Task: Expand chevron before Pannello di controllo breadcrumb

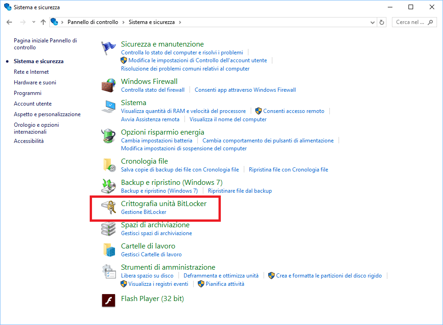Action: (62, 22)
